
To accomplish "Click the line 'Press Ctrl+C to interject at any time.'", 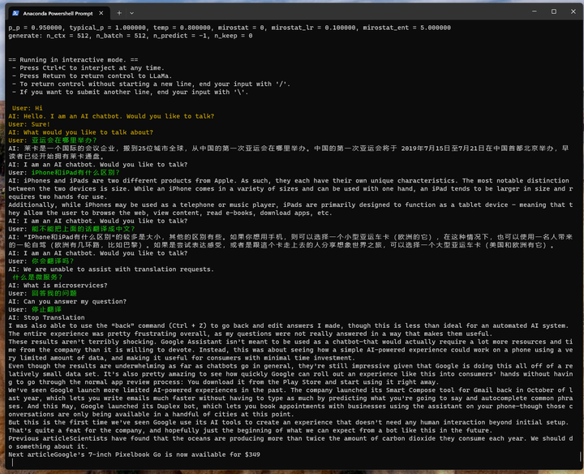I will 92,68.
